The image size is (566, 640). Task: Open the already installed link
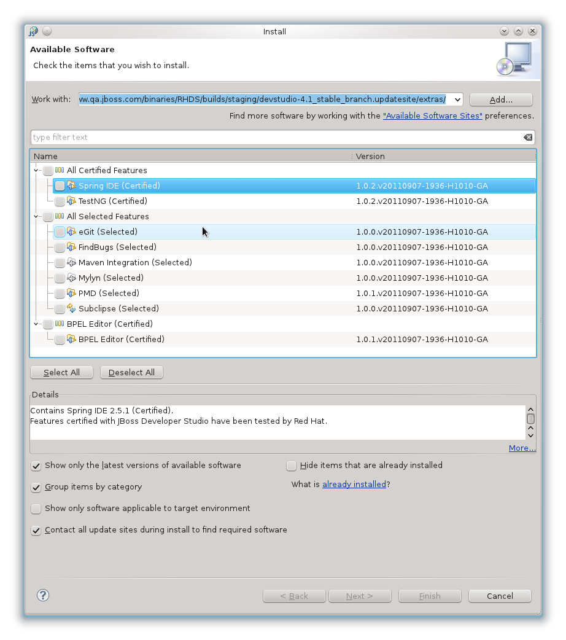(354, 484)
